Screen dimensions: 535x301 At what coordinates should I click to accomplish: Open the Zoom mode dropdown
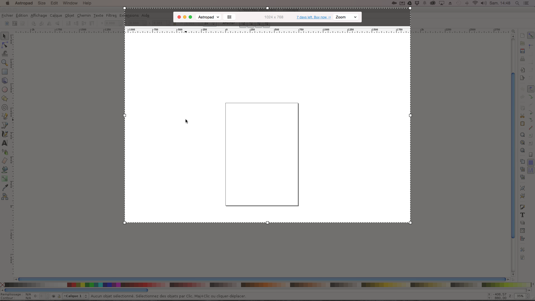coord(346,17)
